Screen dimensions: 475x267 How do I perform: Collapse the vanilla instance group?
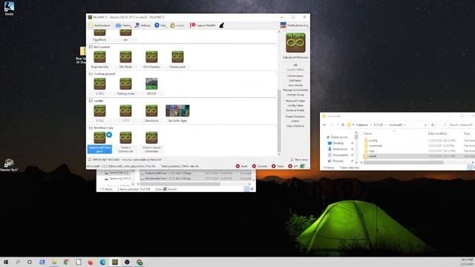91,101
